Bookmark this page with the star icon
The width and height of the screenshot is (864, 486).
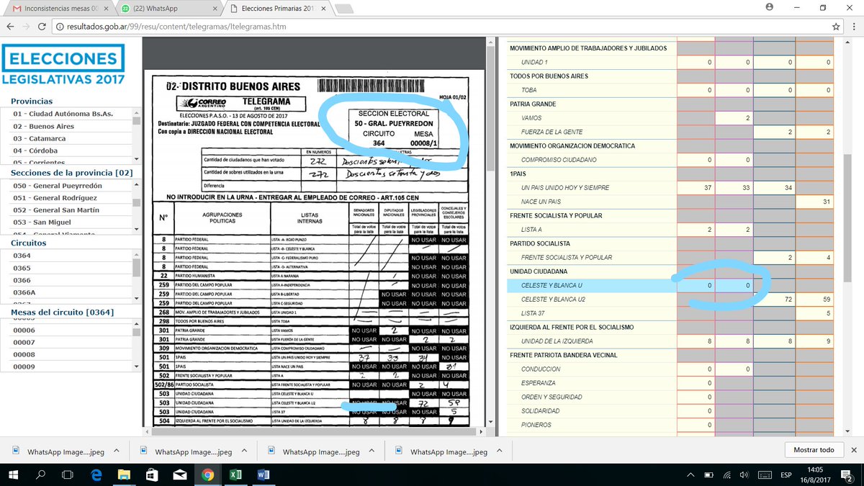click(836, 27)
